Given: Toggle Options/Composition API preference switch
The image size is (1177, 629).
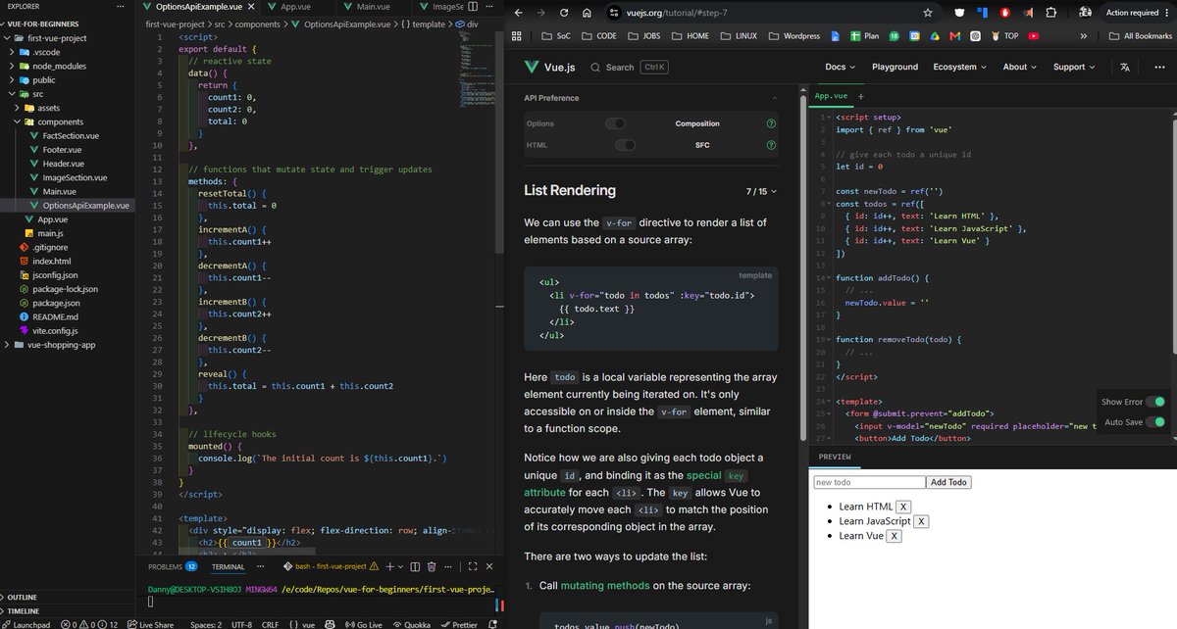Looking at the screenshot, I should 615,123.
